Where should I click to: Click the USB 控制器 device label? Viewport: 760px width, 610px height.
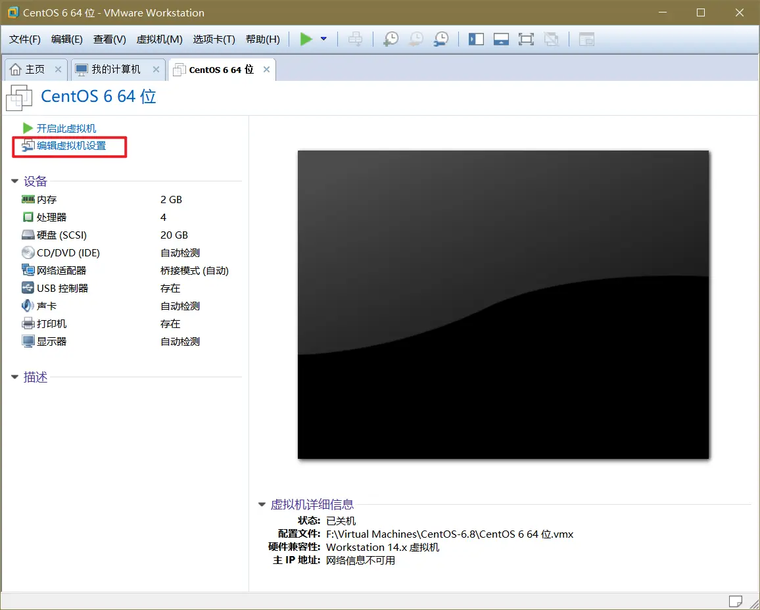tap(62, 289)
